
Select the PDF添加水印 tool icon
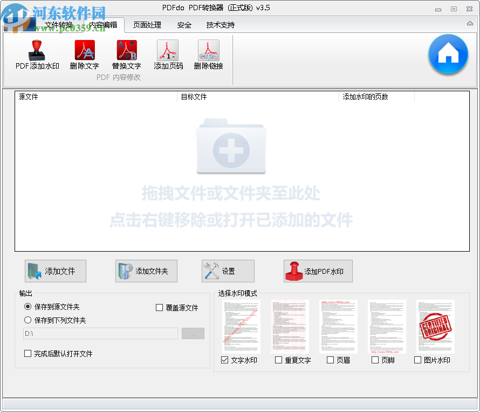tap(36, 52)
